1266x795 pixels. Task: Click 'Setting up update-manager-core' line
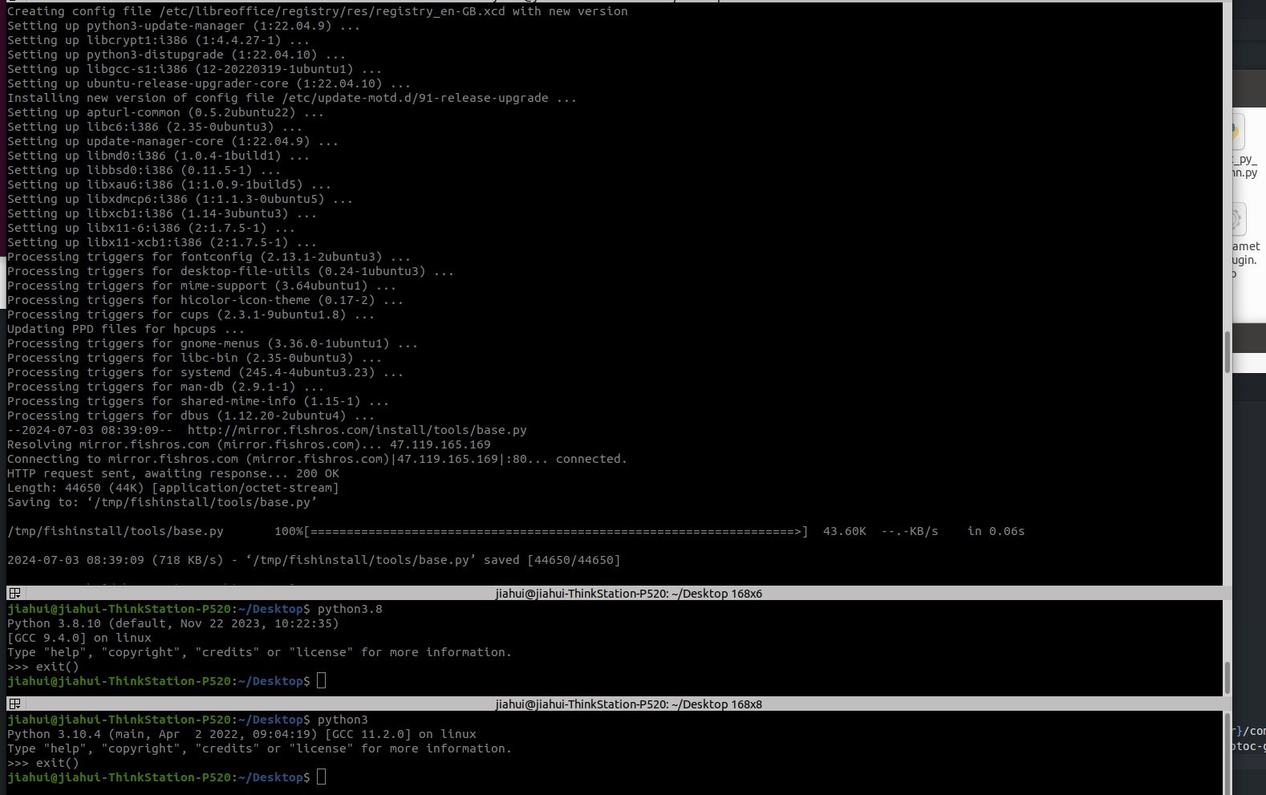172,141
